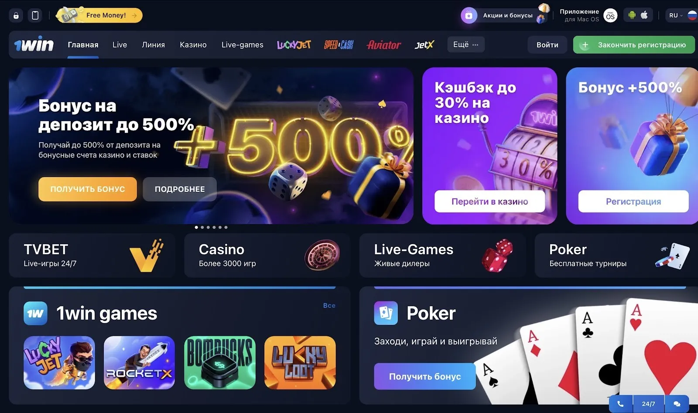Screen dimensions: 698x413
Task: Open the Mac OS application icon
Action: coord(610,16)
